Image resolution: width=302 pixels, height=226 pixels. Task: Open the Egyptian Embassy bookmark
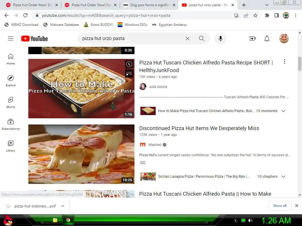[169, 25]
